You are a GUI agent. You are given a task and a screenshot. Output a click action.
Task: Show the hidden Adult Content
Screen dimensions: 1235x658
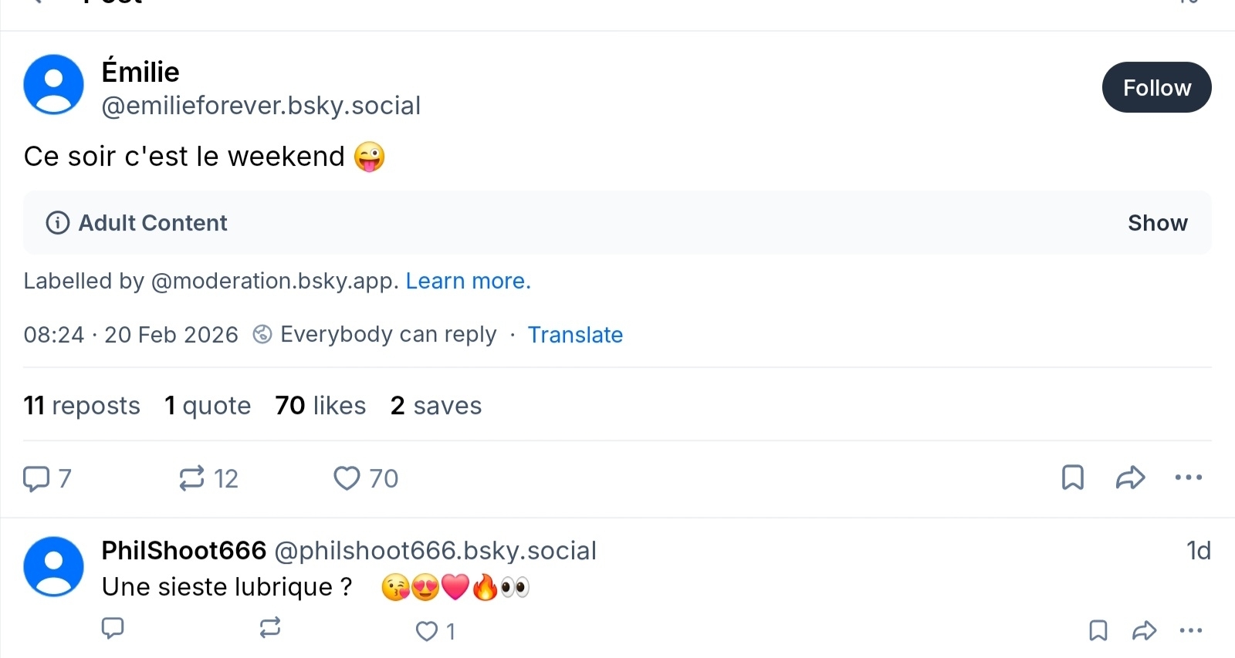coord(1157,223)
